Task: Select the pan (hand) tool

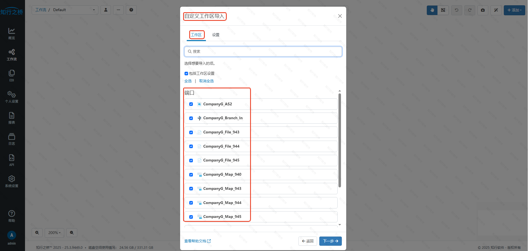Action: click(x=432, y=10)
